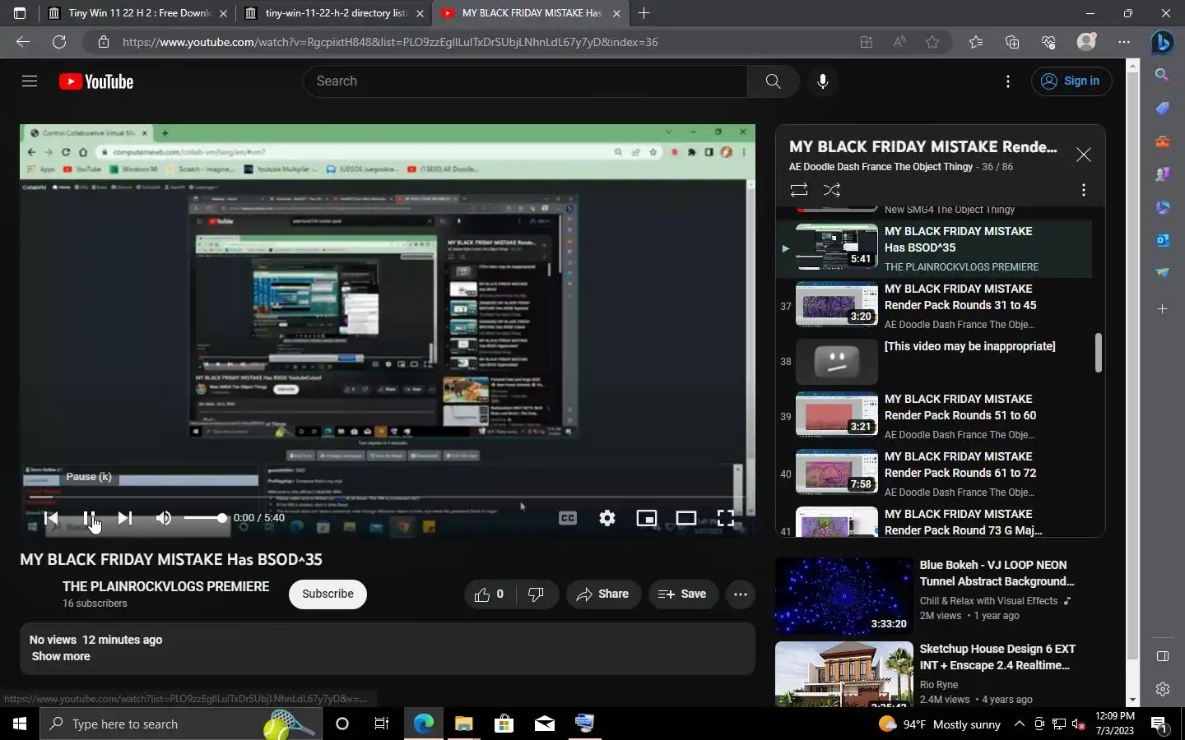Image resolution: width=1185 pixels, height=740 pixels.
Task: Subscribe to THE PLAINROCKVLOGS PREMIERE
Action: pyautogui.click(x=328, y=594)
